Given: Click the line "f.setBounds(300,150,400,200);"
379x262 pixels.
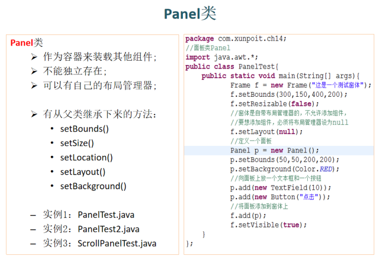Looking at the screenshot, I should click(x=289, y=95).
